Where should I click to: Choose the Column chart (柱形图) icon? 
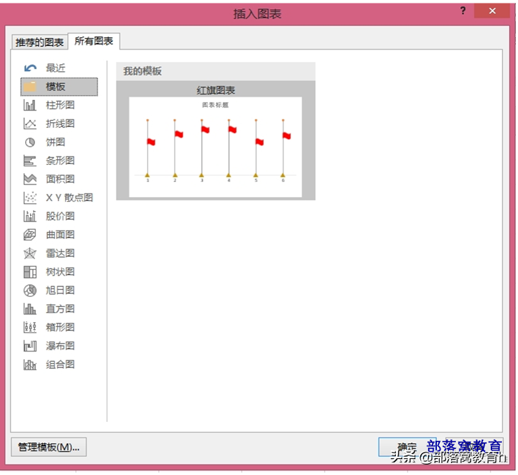coord(30,105)
